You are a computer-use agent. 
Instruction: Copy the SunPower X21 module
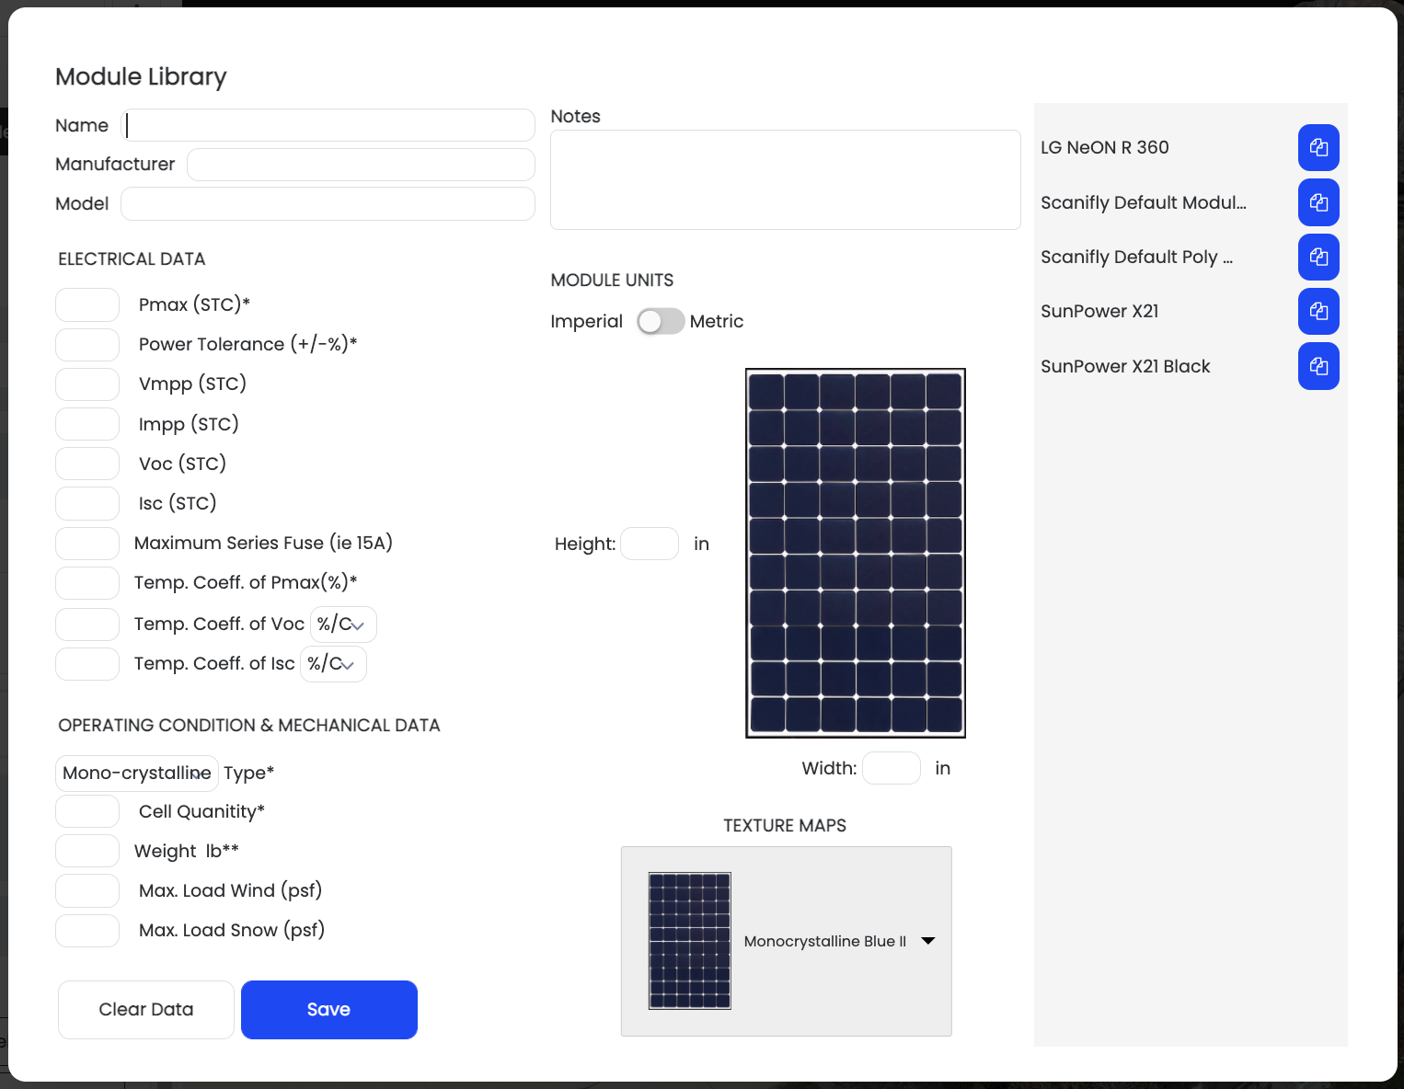point(1318,311)
